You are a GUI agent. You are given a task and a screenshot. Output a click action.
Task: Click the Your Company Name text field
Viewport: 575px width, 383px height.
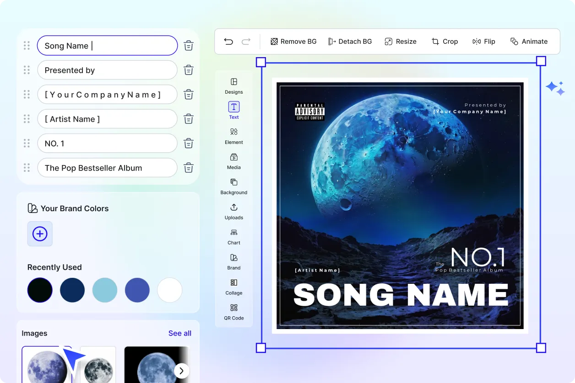107,95
